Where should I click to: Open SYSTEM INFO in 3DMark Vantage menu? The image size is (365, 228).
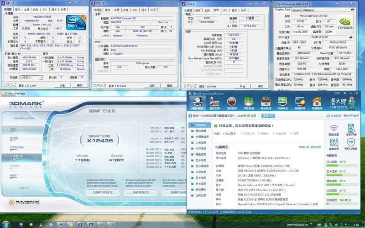click(17, 147)
